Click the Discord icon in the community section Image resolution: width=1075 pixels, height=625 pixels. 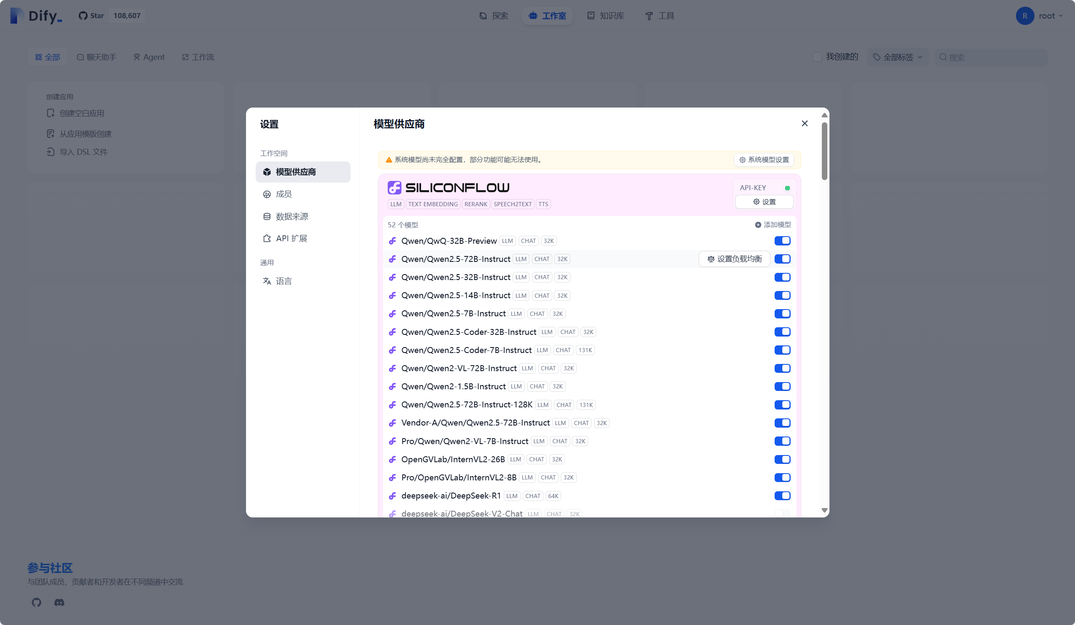pyautogui.click(x=59, y=602)
